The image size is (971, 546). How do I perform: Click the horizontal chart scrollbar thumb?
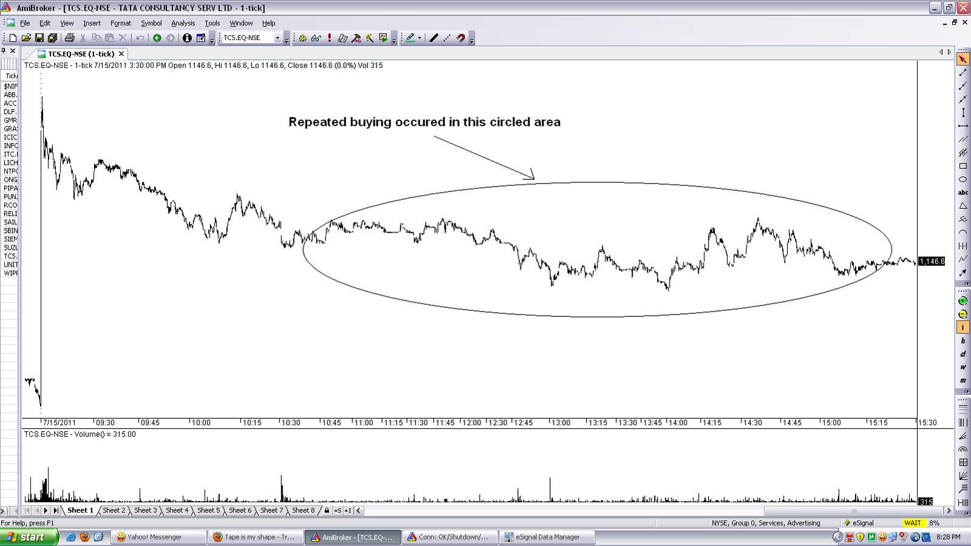tap(853, 511)
